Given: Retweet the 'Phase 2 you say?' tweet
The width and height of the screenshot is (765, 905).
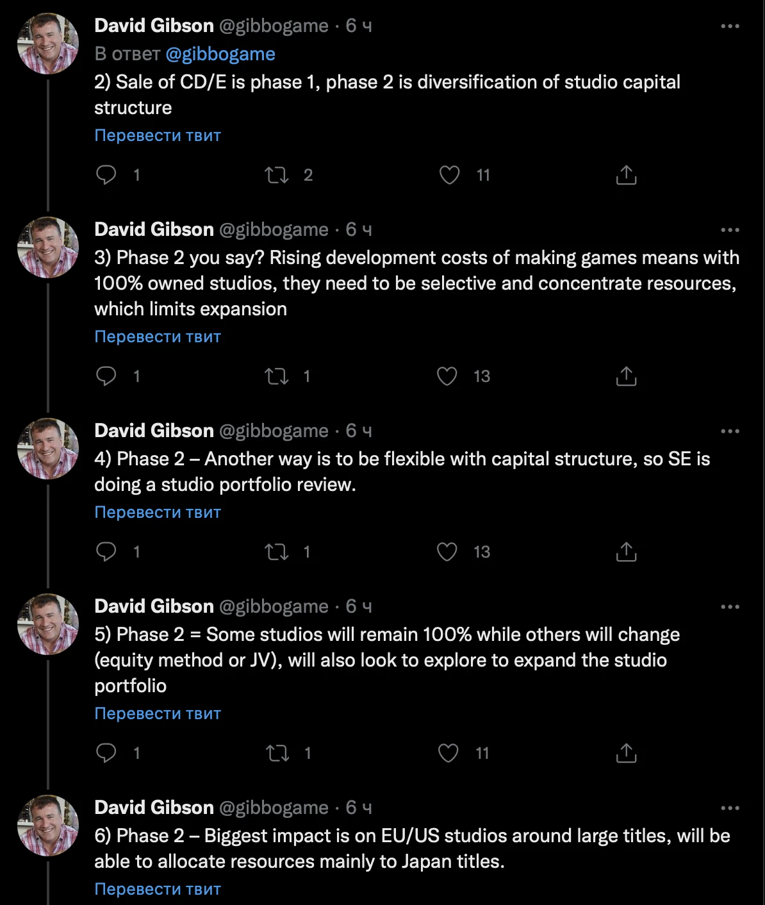Looking at the screenshot, I should pos(277,376).
